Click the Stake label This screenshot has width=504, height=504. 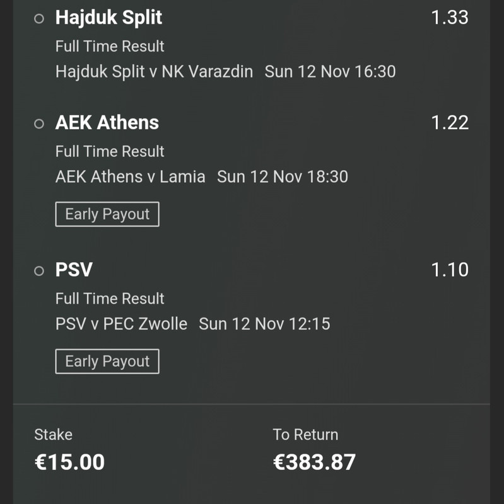53,435
